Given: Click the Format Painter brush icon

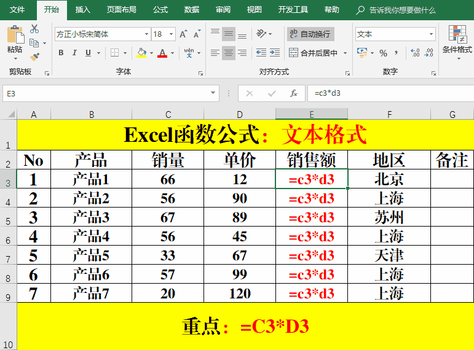Looking at the screenshot, I should pos(34,56).
